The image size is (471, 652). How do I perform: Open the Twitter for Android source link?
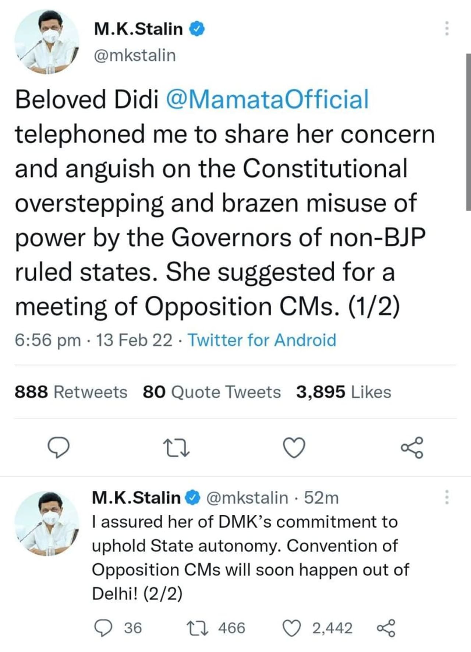[262, 340]
